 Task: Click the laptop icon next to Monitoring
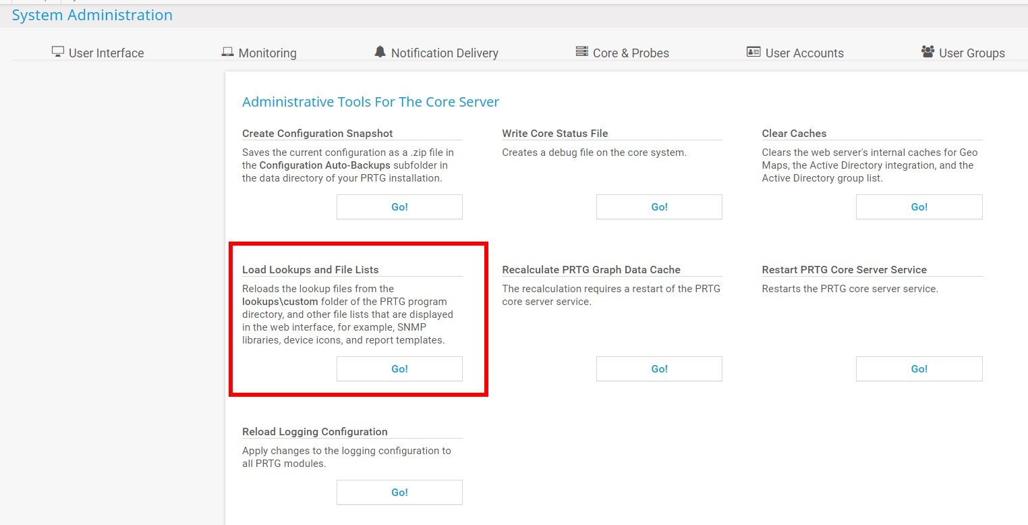[227, 52]
